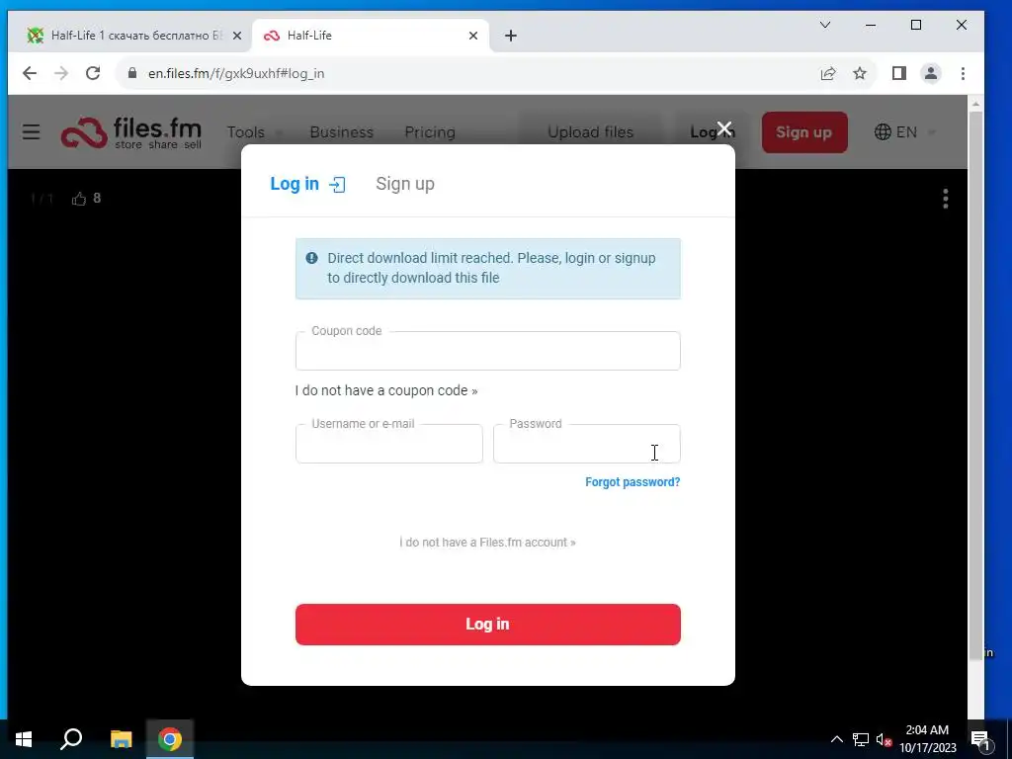Click the Upload files button
The width and height of the screenshot is (1012, 759).
(590, 132)
